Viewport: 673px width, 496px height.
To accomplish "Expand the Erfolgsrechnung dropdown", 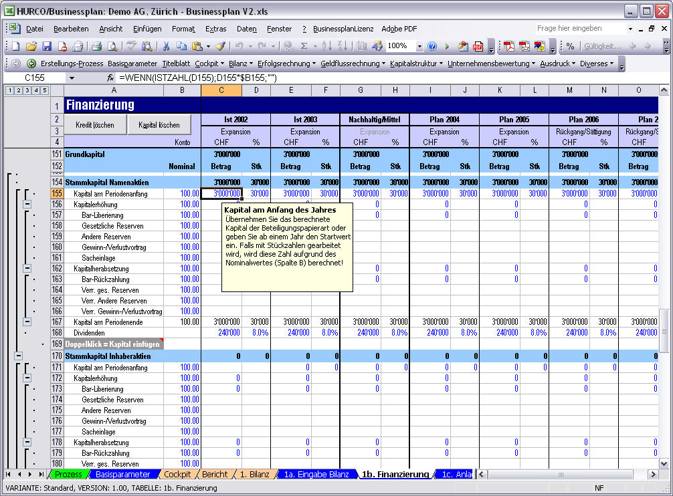I will (286, 64).
